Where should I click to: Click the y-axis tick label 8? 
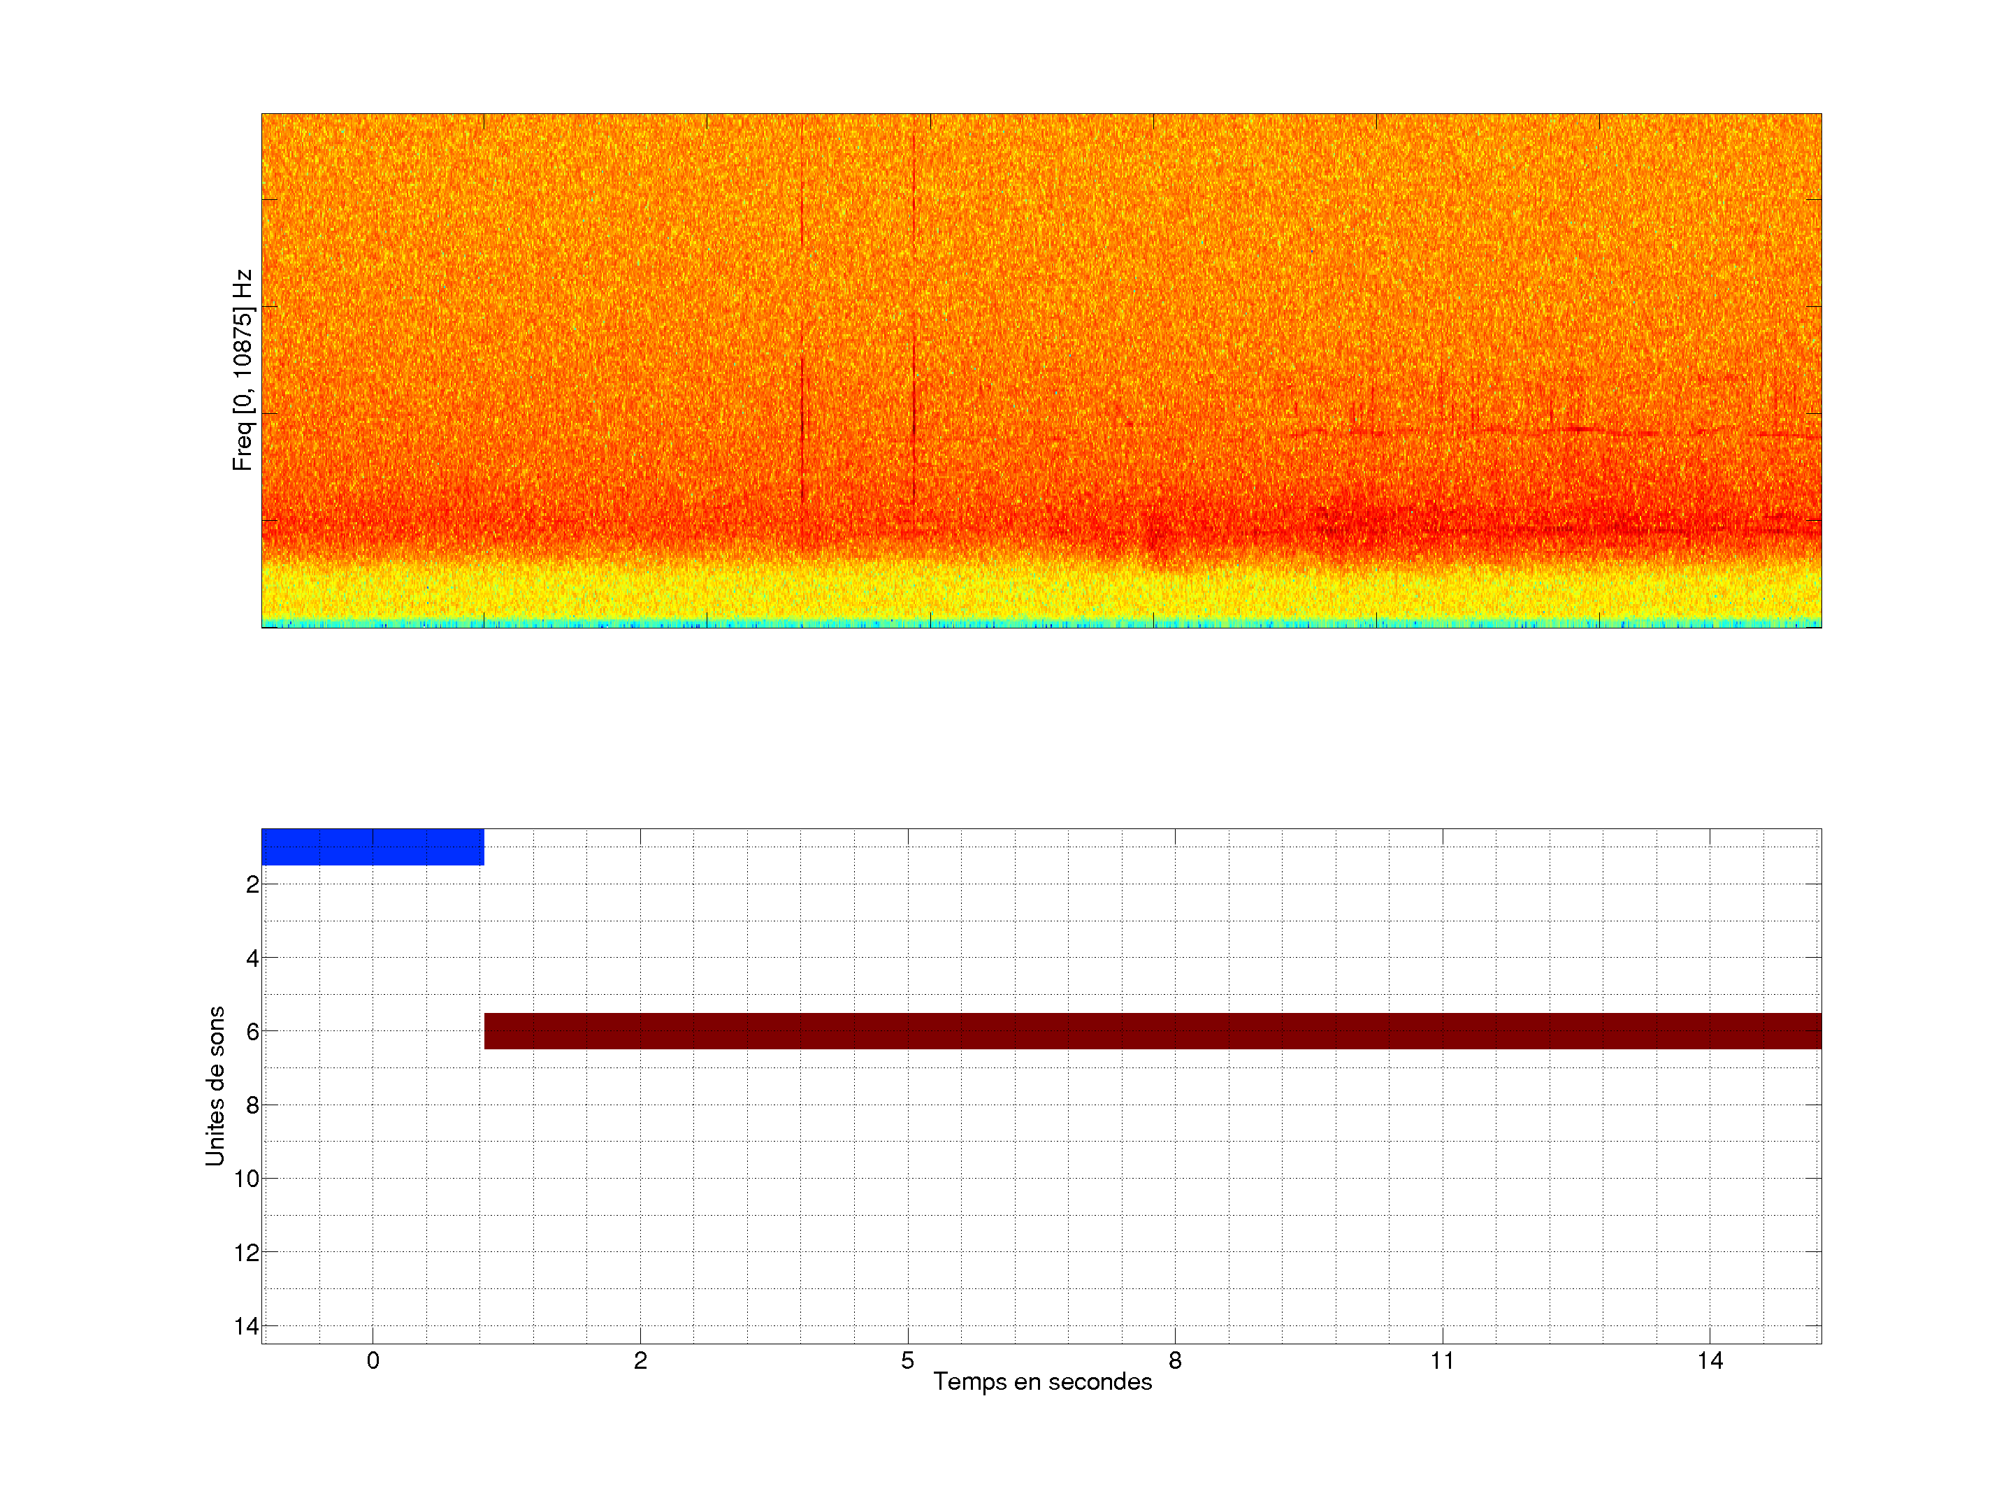[x=252, y=1105]
